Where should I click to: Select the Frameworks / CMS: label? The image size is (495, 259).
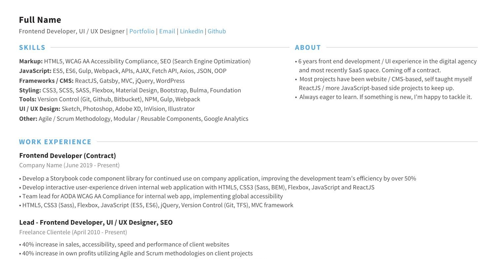click(x=46, y=81)
